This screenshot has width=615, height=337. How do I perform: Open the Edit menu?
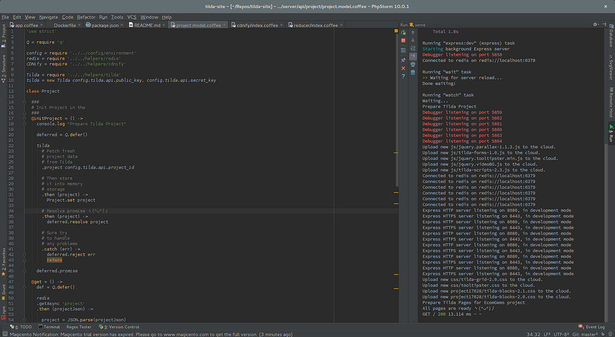[x=17, y=17]
